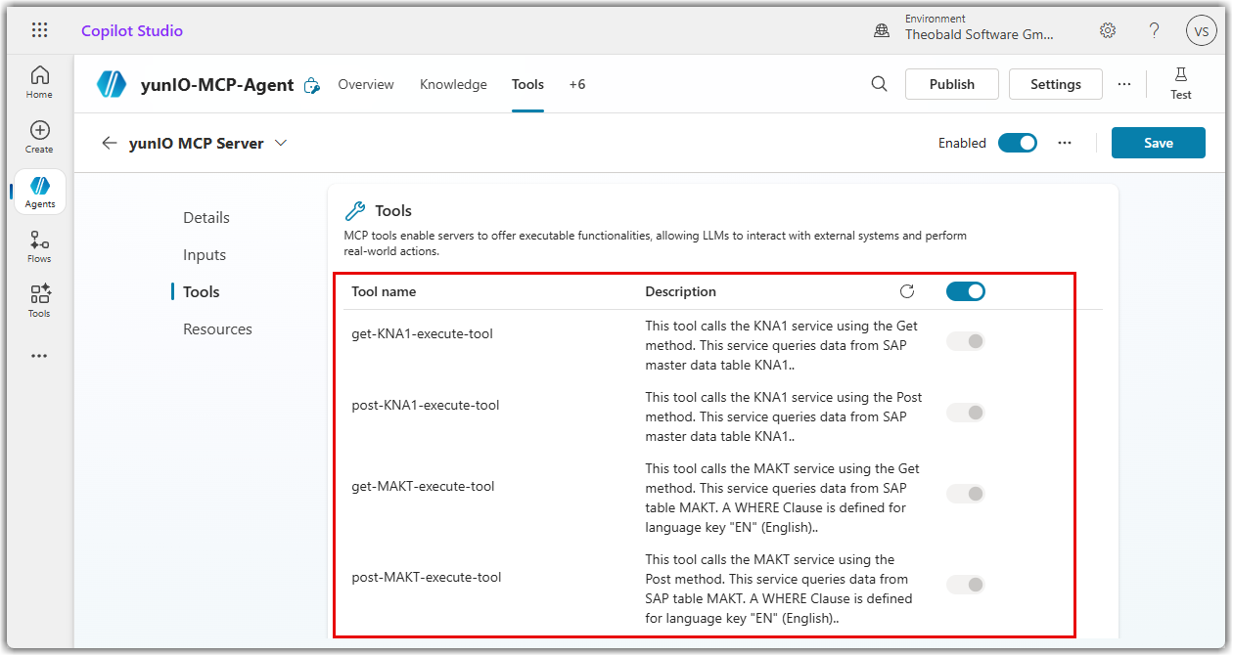
Task: Click the Publish button
Action: pos(951,84)
